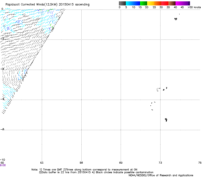Click the brown 35-40 knots legend color
Image resolution: width=202 pixels, height=177 pixels.
pos(172,3)
